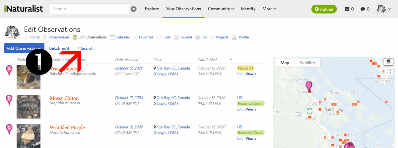Viewport: 398px width, 148px height.
Task: Open the More dropdown menu
Action: (269, 9)
